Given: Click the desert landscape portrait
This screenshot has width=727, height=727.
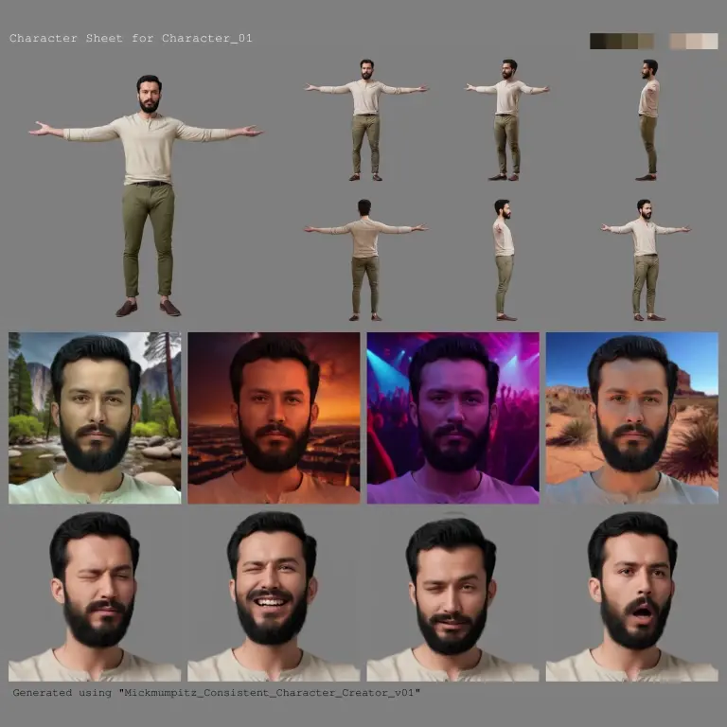Looking at the screenshot, I should (x=631, y=417).
